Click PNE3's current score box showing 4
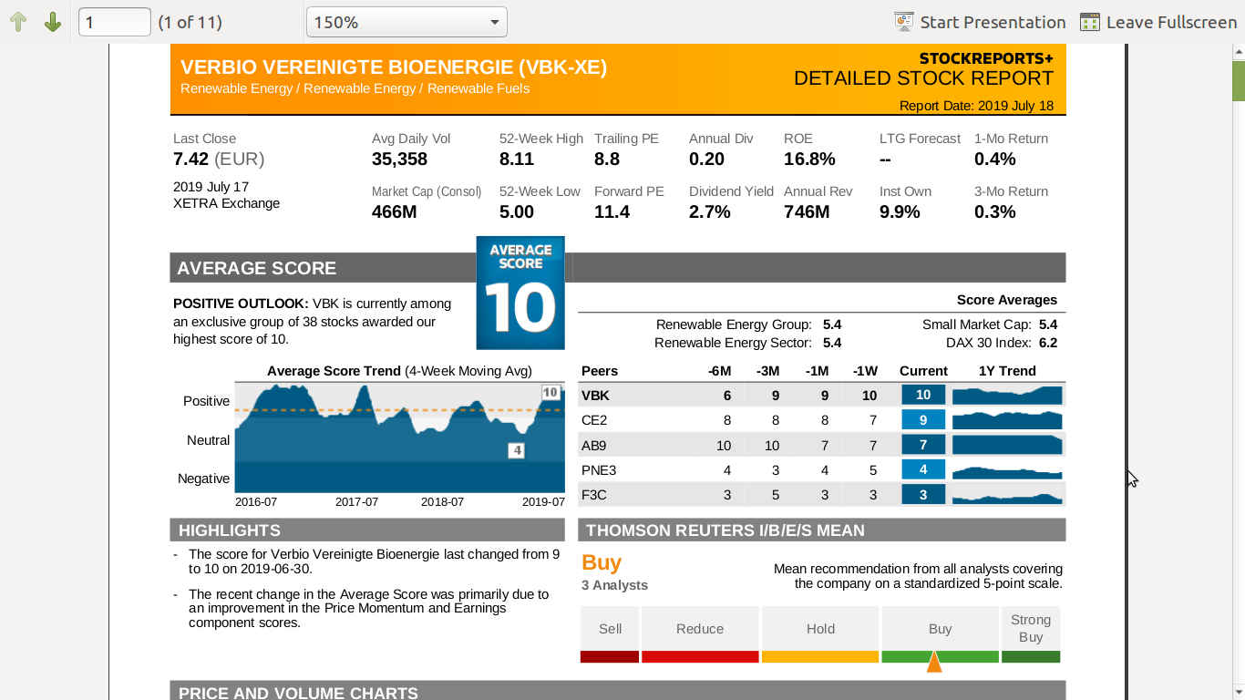1245x700 pixels. [x=923, y=469]
